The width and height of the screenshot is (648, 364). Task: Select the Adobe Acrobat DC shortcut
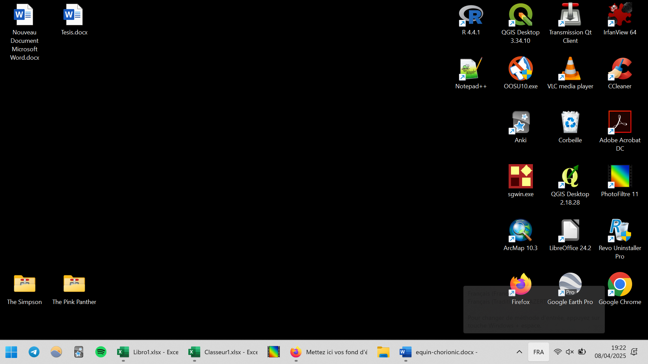click(620, 131)
